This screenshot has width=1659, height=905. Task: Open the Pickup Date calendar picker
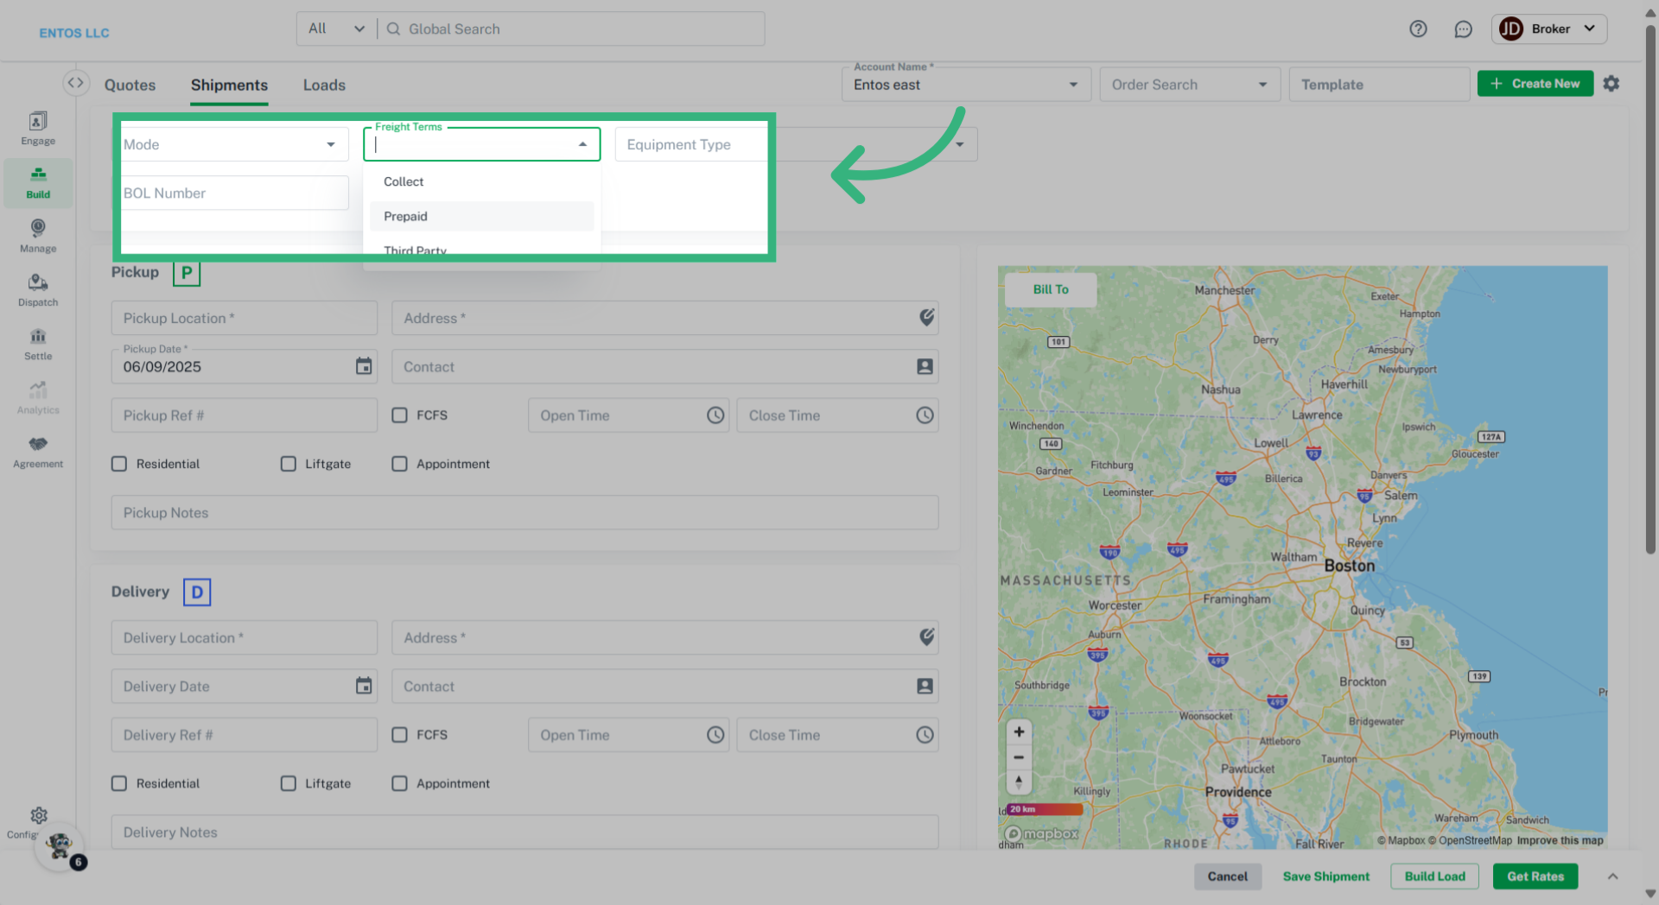(x=364, y=366)
